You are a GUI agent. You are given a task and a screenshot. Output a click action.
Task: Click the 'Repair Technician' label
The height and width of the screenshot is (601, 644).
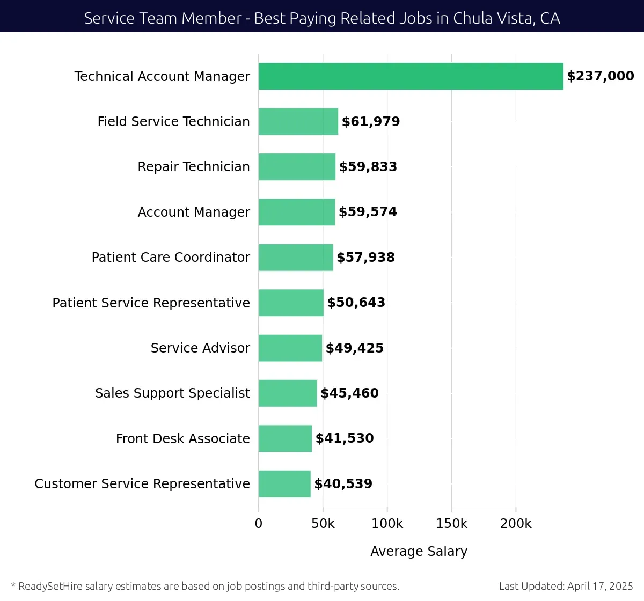click(x=194, y=167)
